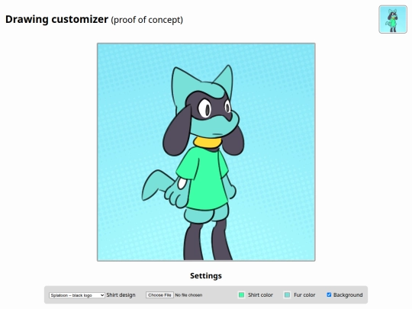The width and height of the screenshot is (412, 309).
Task: Click the Drawing customizer heading
Action: (x=56, y=19)
